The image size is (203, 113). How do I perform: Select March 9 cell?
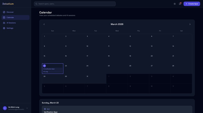click(x=74, y=49)
